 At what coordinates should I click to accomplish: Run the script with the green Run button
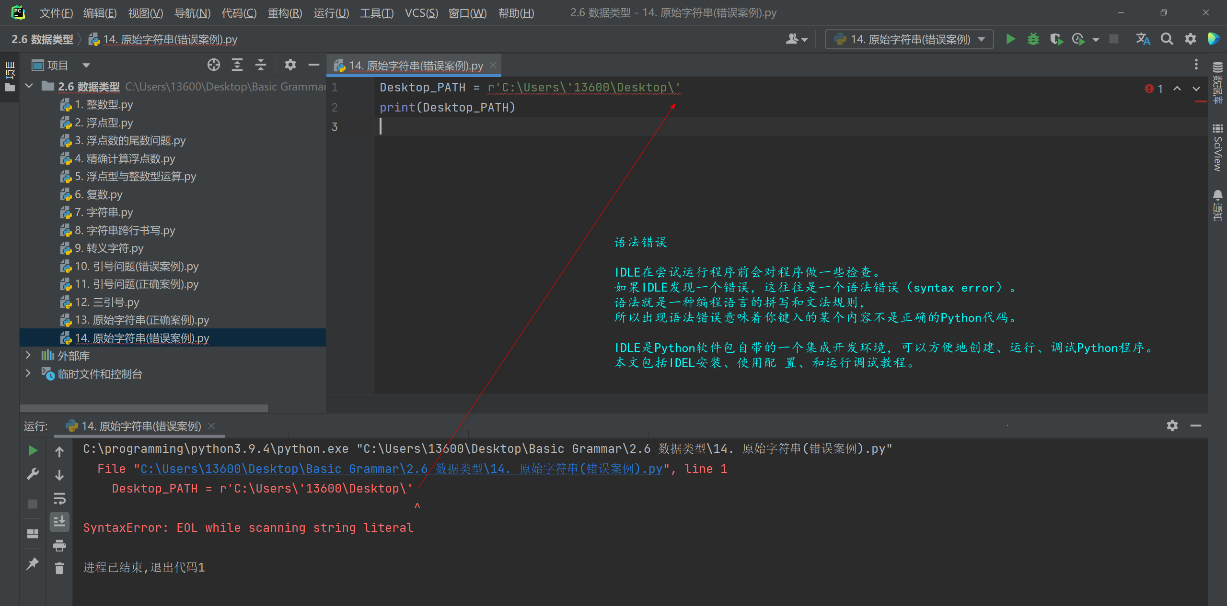coord(1010,39)
